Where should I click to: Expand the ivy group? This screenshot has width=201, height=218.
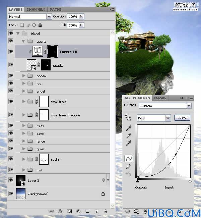tap(24, 83)
